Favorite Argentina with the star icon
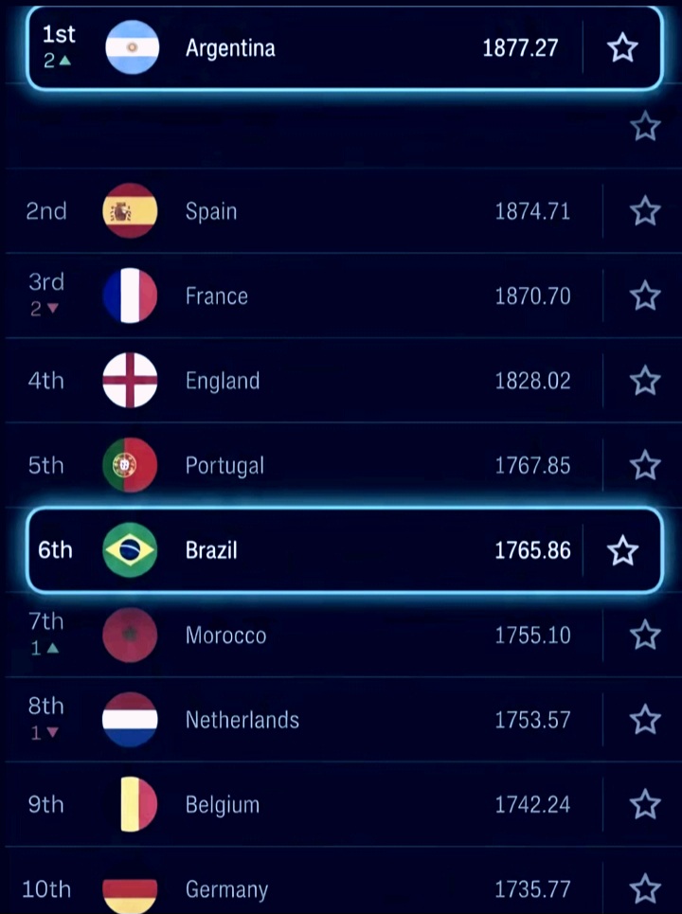The image size is (682, 914). tap(622, 47)
